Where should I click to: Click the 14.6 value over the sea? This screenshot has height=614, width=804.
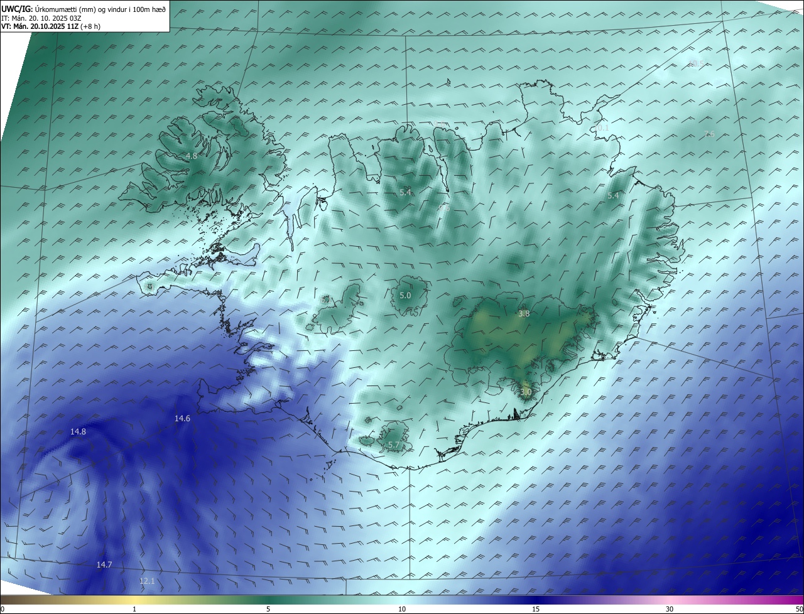pyautogui.click(x=182, y=418)
